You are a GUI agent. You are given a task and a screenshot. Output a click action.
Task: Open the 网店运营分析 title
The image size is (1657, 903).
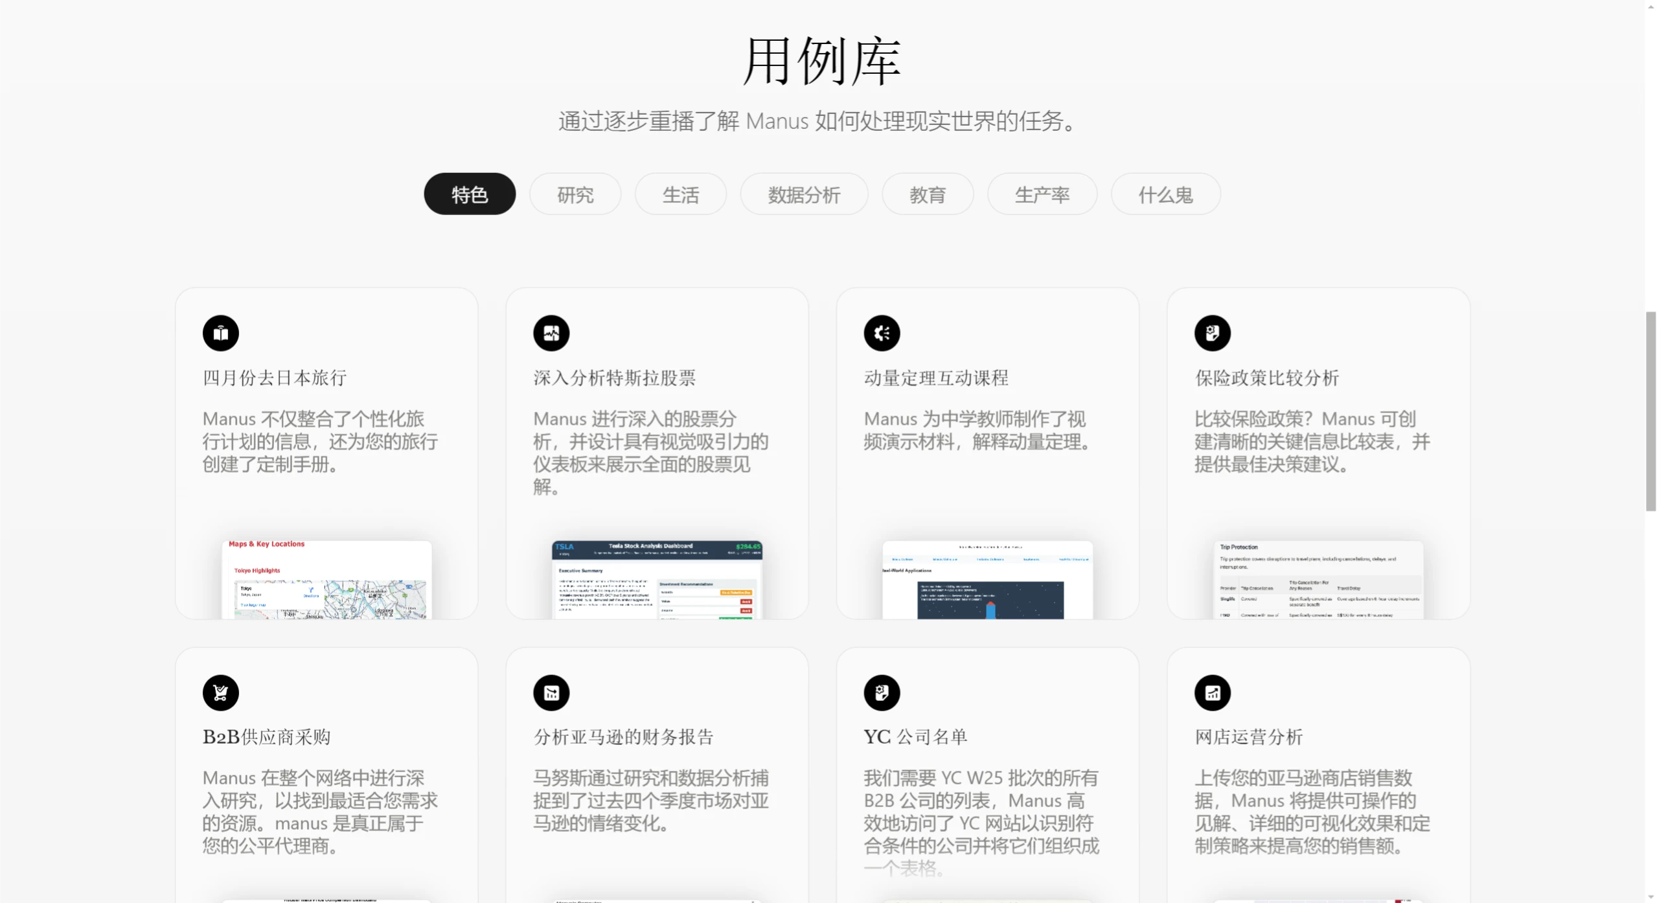pyautogui.click(x=1249, y=737)
